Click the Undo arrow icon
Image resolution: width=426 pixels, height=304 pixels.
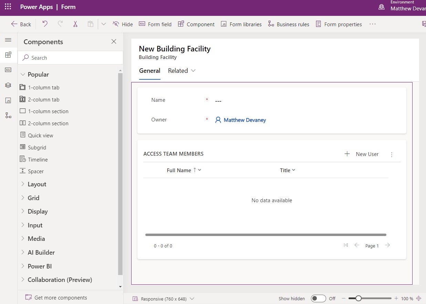click(x=45, y=24)
